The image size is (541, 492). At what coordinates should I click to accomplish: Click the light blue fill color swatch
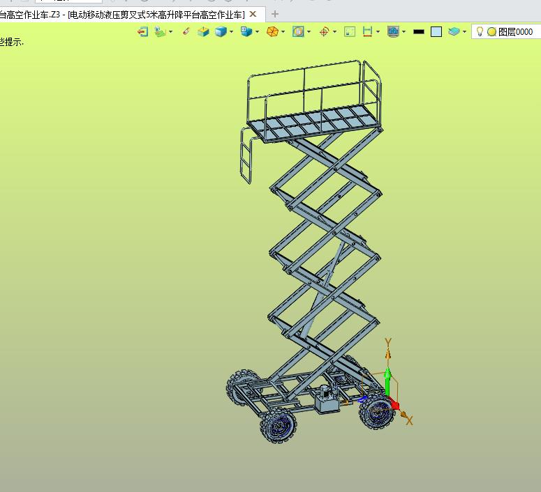coord(436,31)
